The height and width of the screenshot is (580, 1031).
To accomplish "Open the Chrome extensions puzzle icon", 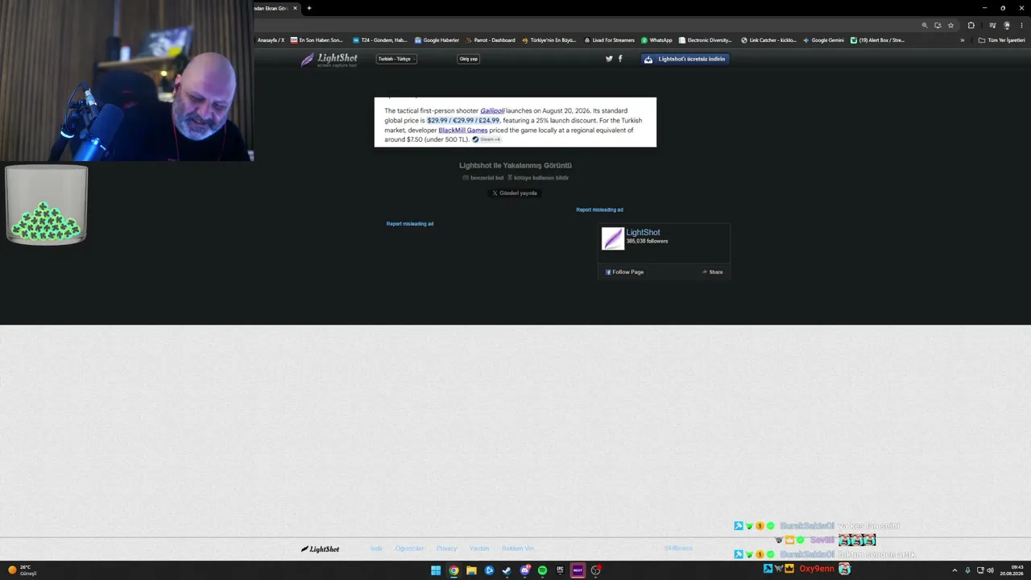I will (971, 25).
